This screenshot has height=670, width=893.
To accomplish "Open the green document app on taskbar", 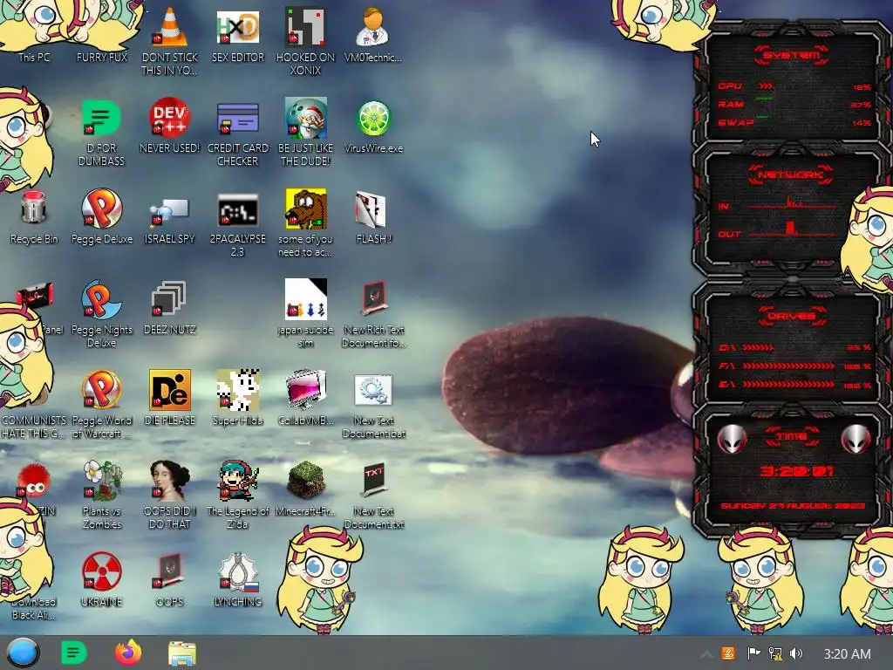I will pos(73,653).
